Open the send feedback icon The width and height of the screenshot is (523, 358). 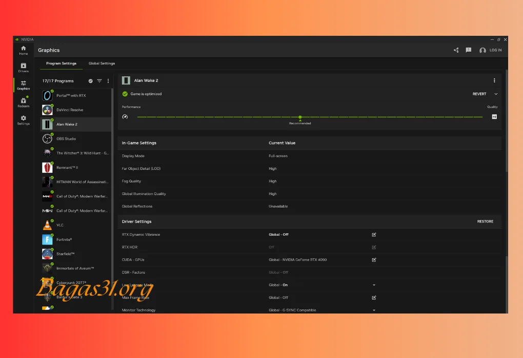click(468, 50)
